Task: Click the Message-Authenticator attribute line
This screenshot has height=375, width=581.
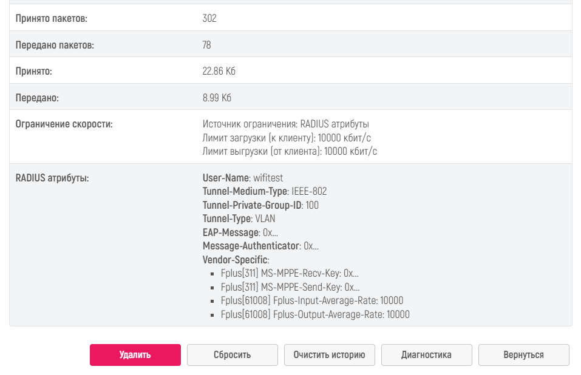Action: 260,246
